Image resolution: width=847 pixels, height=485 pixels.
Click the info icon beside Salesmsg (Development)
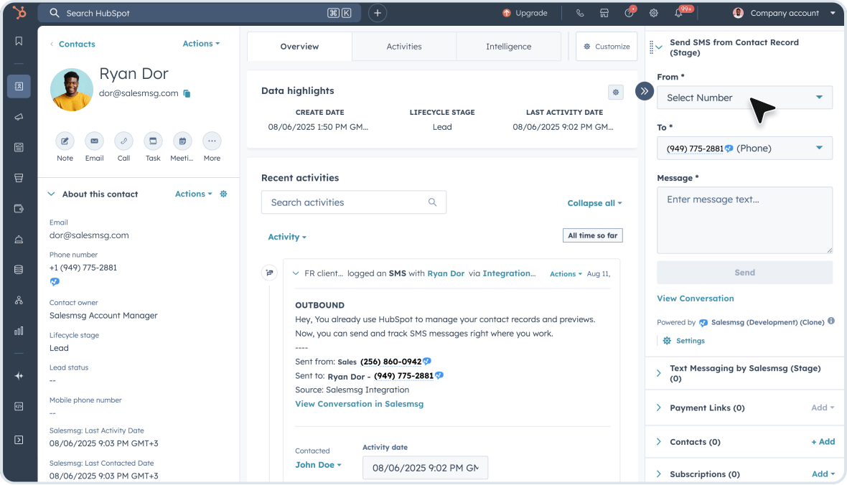[830, 321]
